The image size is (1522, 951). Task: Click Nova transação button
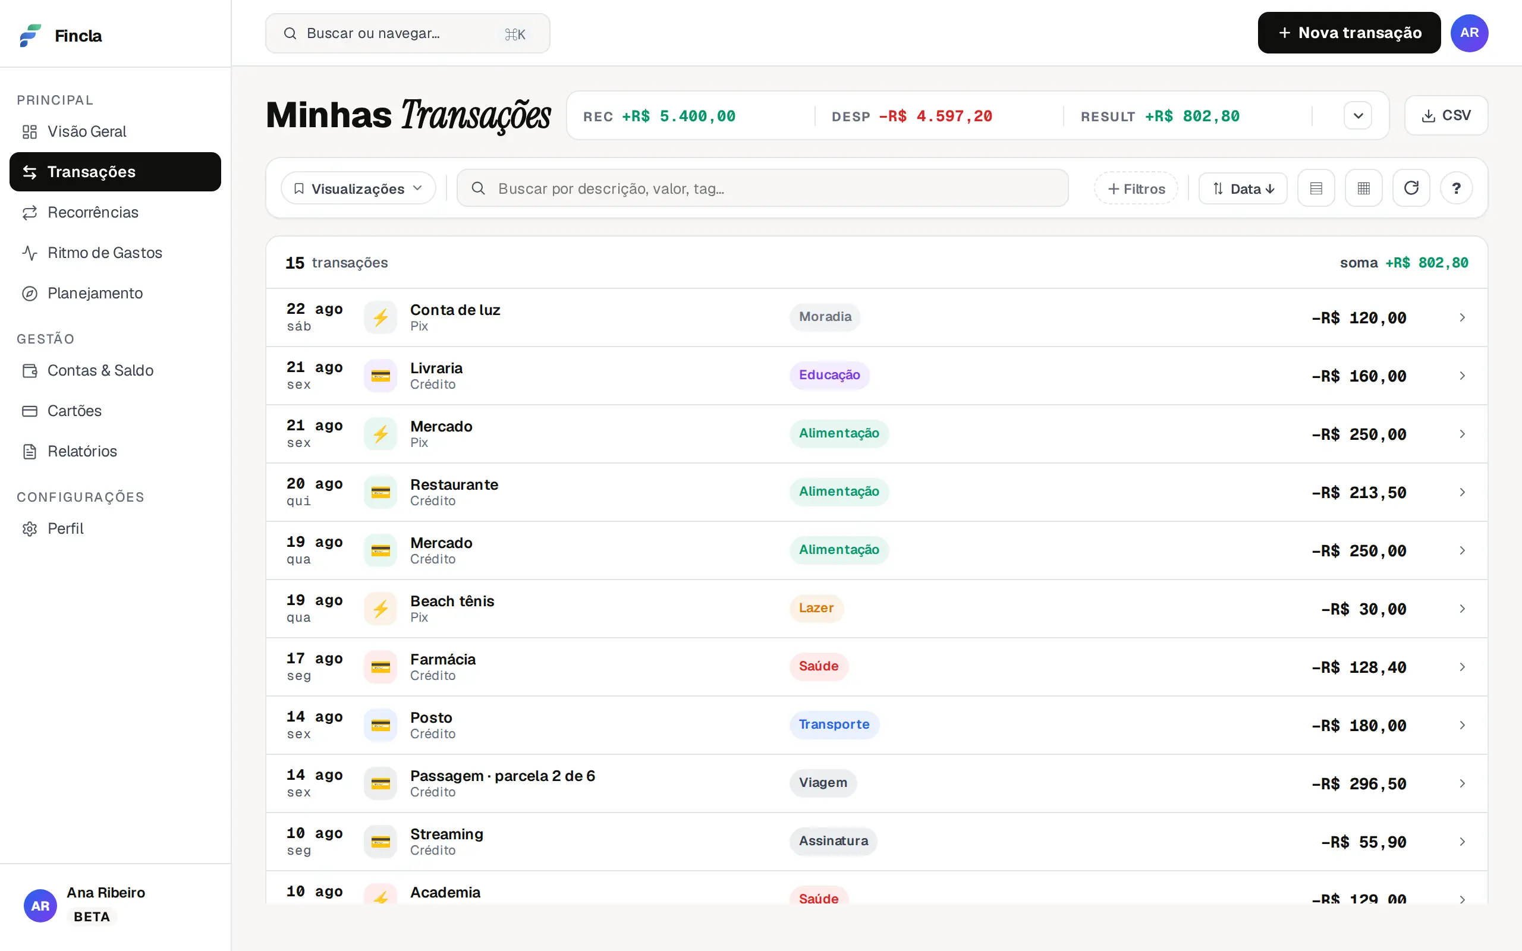[1349, 33]
